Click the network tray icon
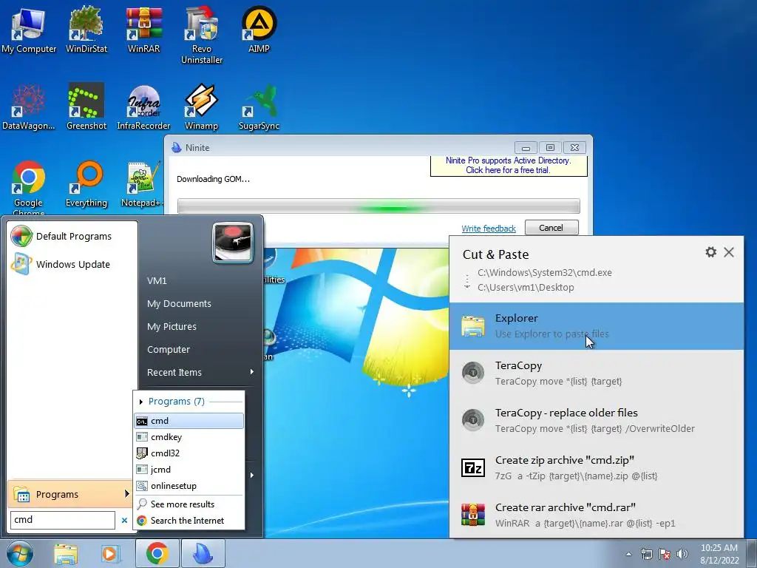 (x=646, y=554)
